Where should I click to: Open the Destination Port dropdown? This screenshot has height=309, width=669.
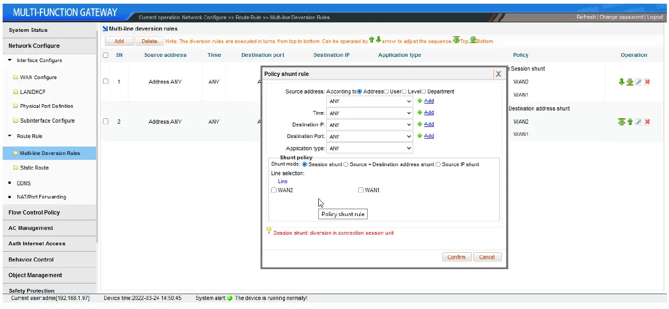pos(370,136)
